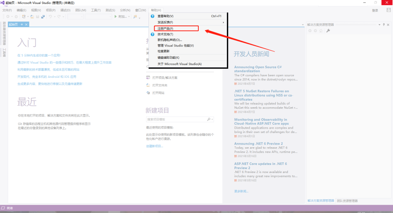Close the 起始页 tab
Image resolution: width=393 pixels, height=213 pixels.
coord(26,24)
